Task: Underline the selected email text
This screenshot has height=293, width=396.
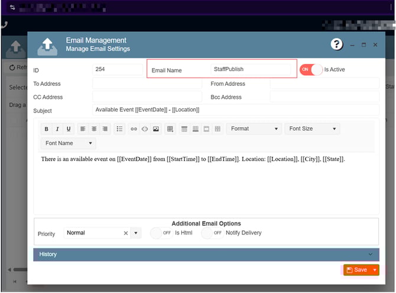Action: (x=69, y=129)
